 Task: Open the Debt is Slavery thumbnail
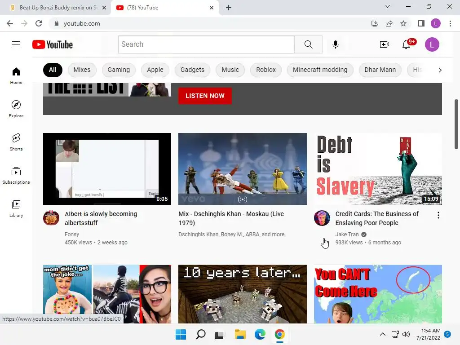point(378,169)
